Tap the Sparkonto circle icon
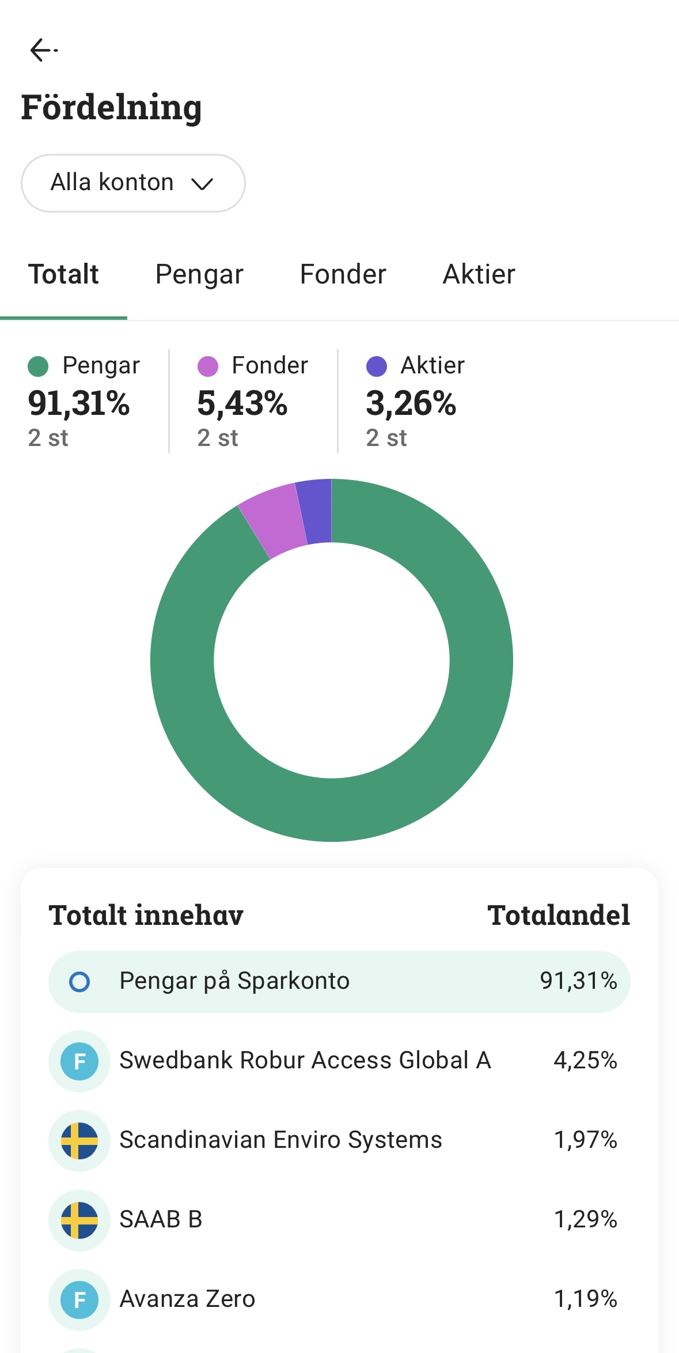Viewport: 679px width, 1353px height. [x=79, y=981]
